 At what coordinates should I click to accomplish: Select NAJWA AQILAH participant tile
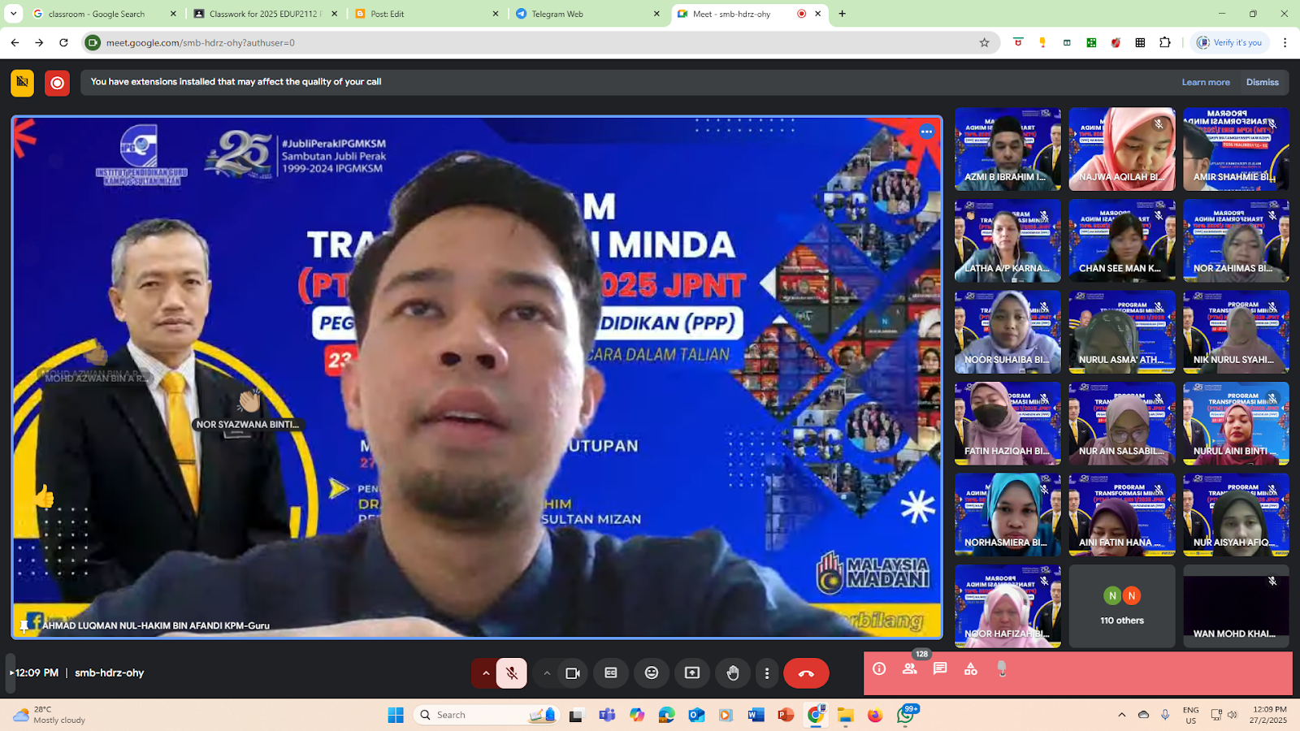(1122, 149)
